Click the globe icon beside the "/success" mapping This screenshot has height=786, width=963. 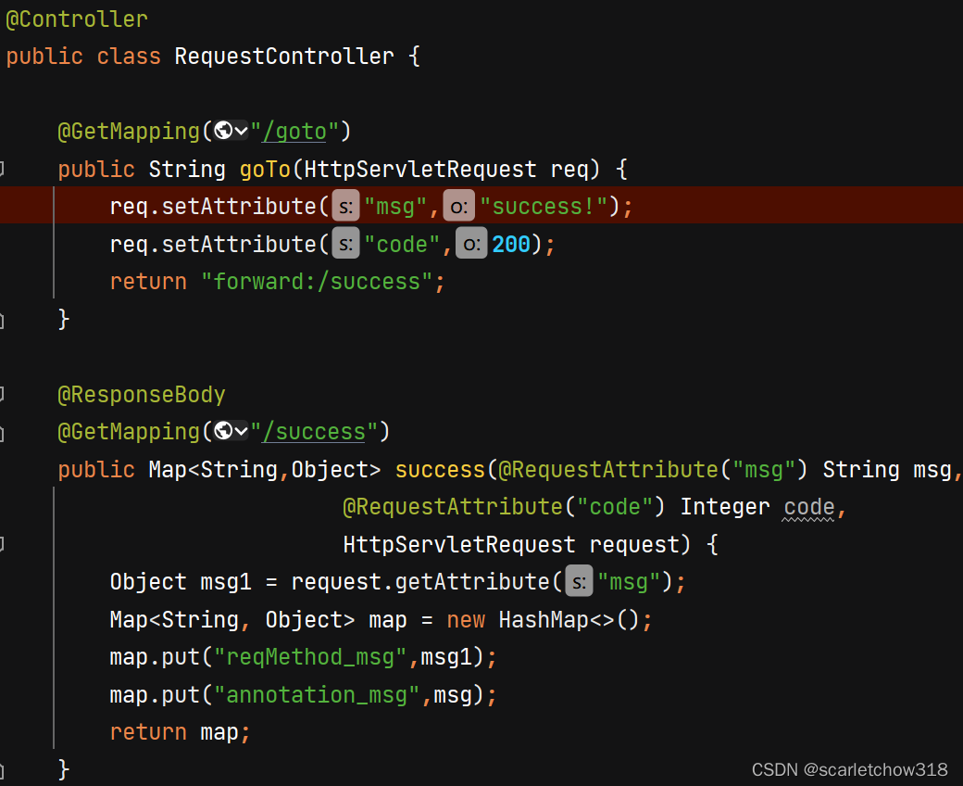(x=221, y=431)
